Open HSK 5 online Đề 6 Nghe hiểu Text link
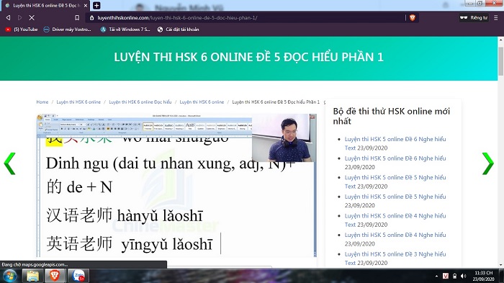This screenshot has height=283, width=504. [x=395, y=143]
